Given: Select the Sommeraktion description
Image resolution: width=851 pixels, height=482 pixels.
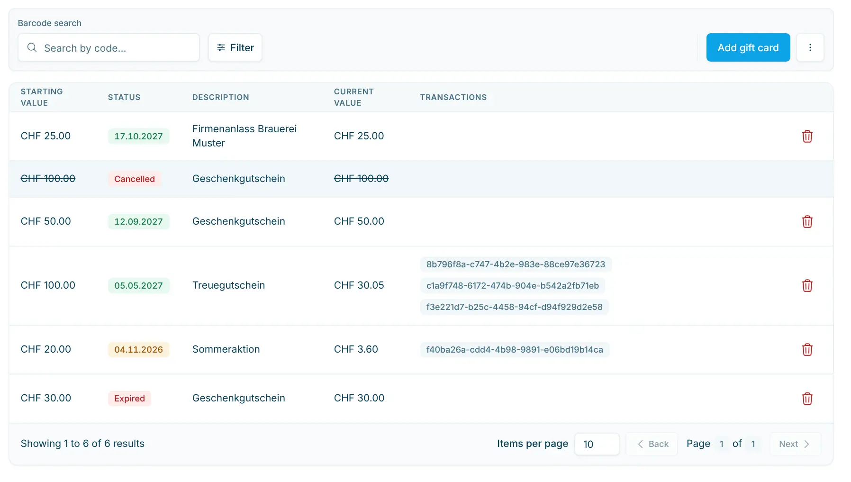Looking at the screenshot, I should pos(226,349).
